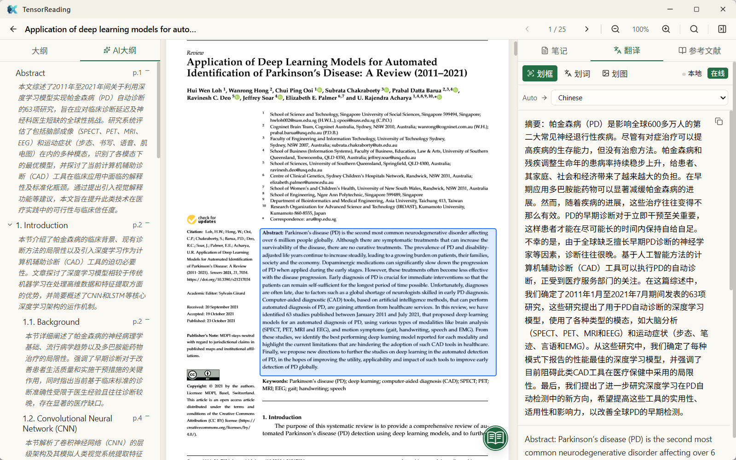Click the elizabeth.palmer@unsw.edu.au email address

(x=301, y=182)
